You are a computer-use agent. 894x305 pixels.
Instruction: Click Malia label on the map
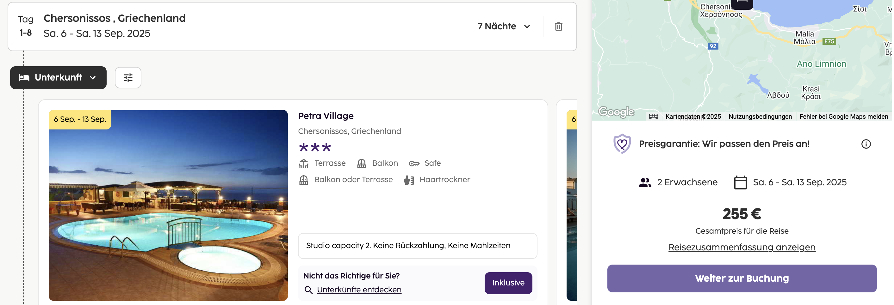click(804, 38)
